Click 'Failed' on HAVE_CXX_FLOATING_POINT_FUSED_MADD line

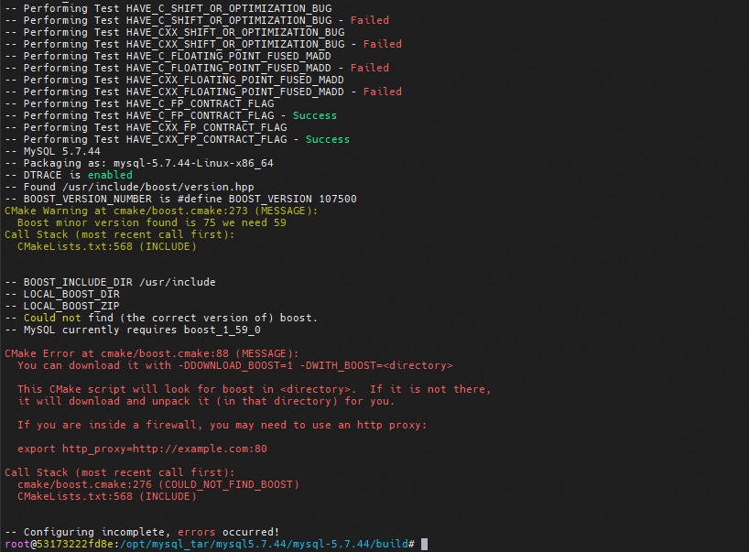coord(383,92)
